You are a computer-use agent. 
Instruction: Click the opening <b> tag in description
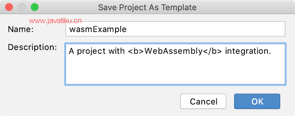pyautogui.click(x=136, y=51)
